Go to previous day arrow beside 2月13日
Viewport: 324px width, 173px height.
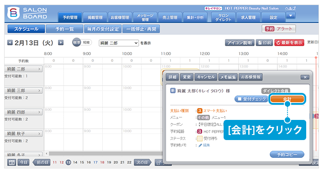[x=10, y=43]
